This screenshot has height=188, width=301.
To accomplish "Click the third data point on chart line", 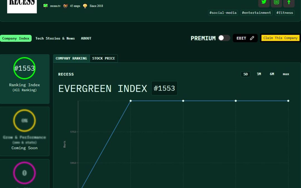I will (x=236, y=101).
